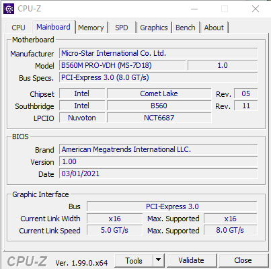Click the Current Link Speed 5.0 GT/s field
Screen dimensions: 271x269
click(114, 230)
